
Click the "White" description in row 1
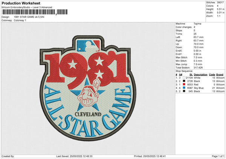coord(197,78)
